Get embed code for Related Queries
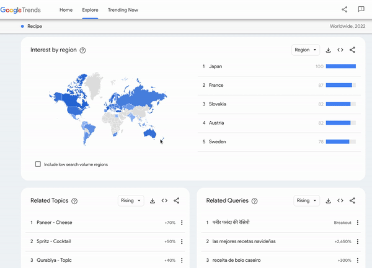Viewport: 372px width, 268px height. pos(340,200)
